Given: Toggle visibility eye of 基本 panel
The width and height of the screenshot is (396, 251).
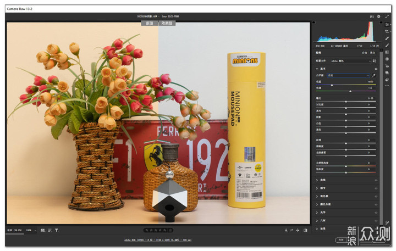Looking at the screenshot, I should click(x=376, y=69).
